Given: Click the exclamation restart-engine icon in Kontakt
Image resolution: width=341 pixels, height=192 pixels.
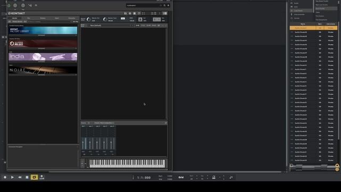Looking at the screenshot, I should [160, 13].
